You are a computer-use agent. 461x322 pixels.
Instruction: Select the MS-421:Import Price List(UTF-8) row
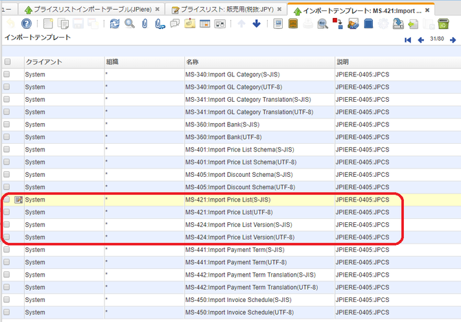(x=231, y=213)
